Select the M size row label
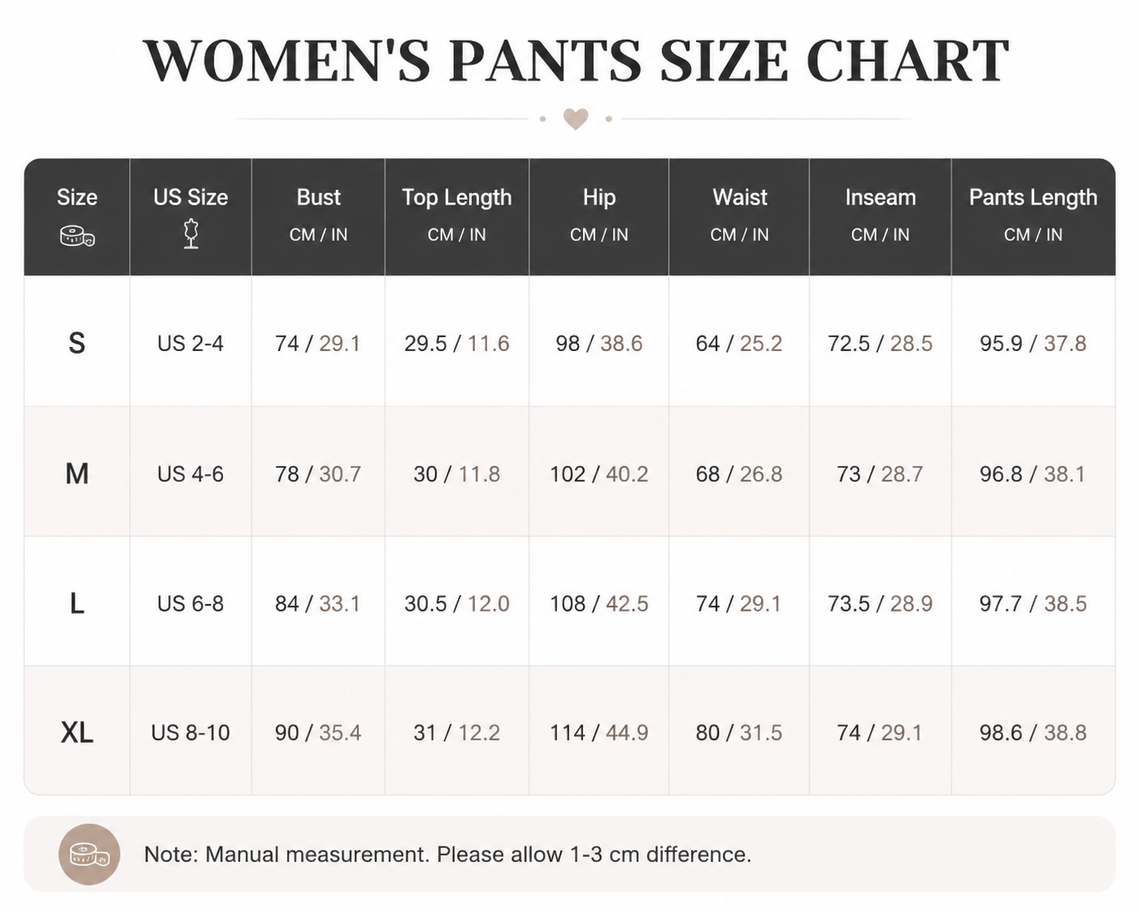1140x912 pixels. coord(77,473)
